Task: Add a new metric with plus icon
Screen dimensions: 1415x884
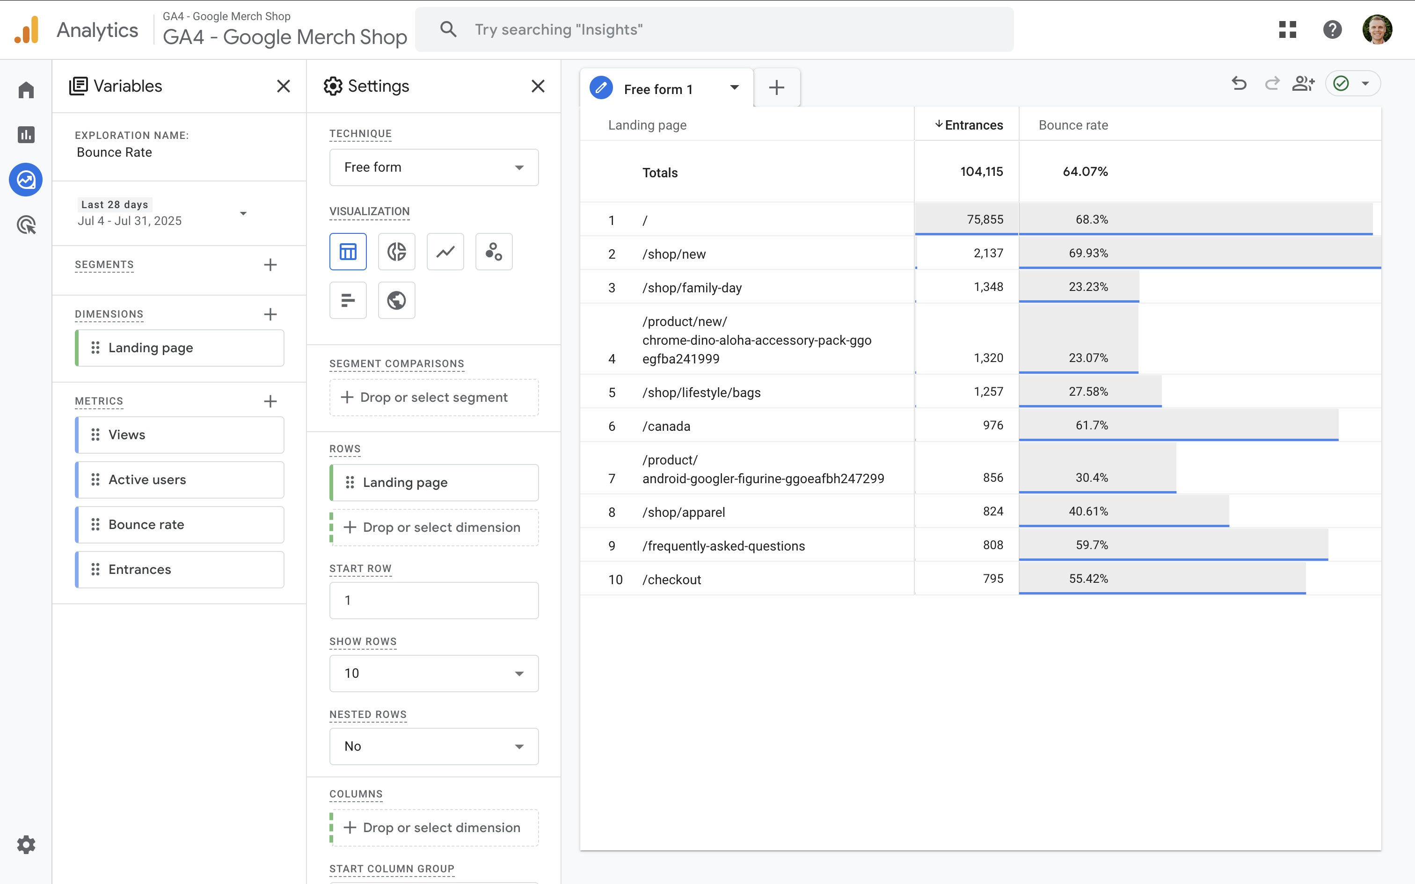Action: pyautogui.click(x=270, y=402)
